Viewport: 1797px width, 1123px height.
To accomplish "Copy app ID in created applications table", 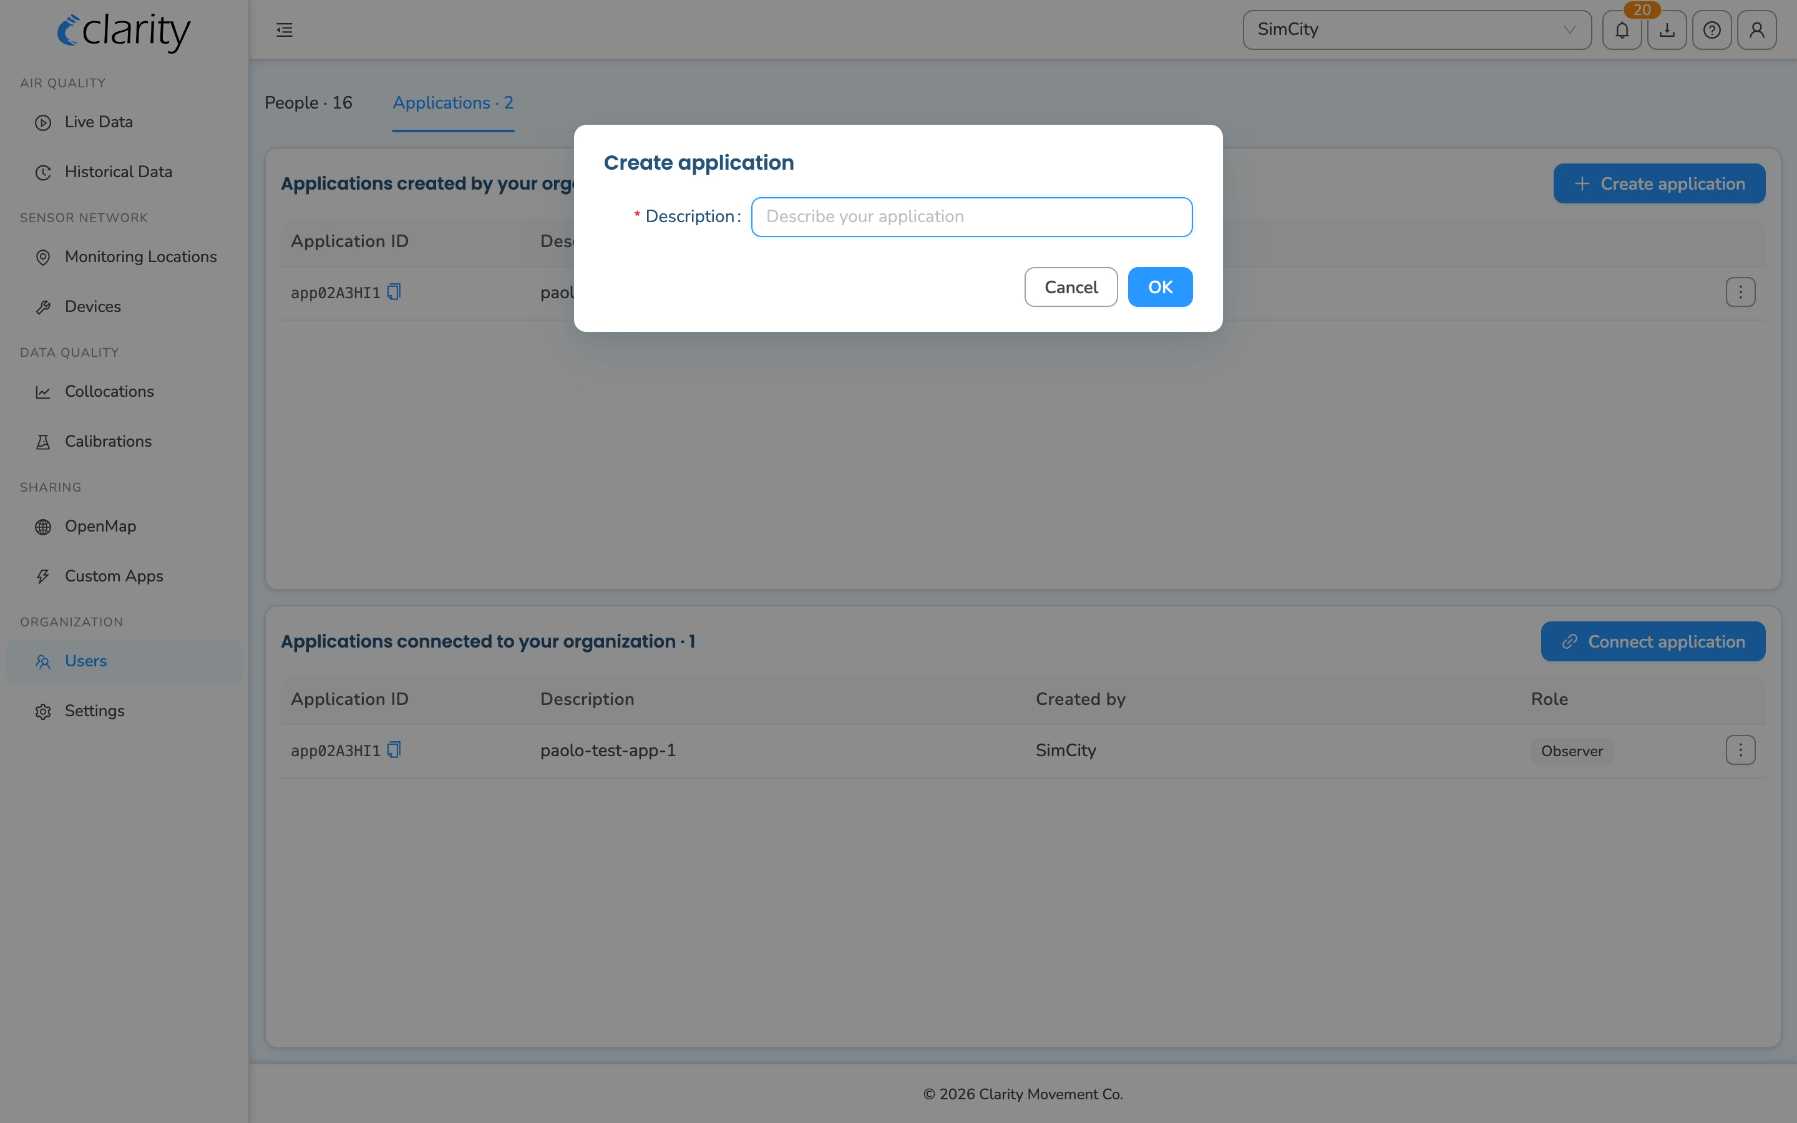I will coord(394,292).
